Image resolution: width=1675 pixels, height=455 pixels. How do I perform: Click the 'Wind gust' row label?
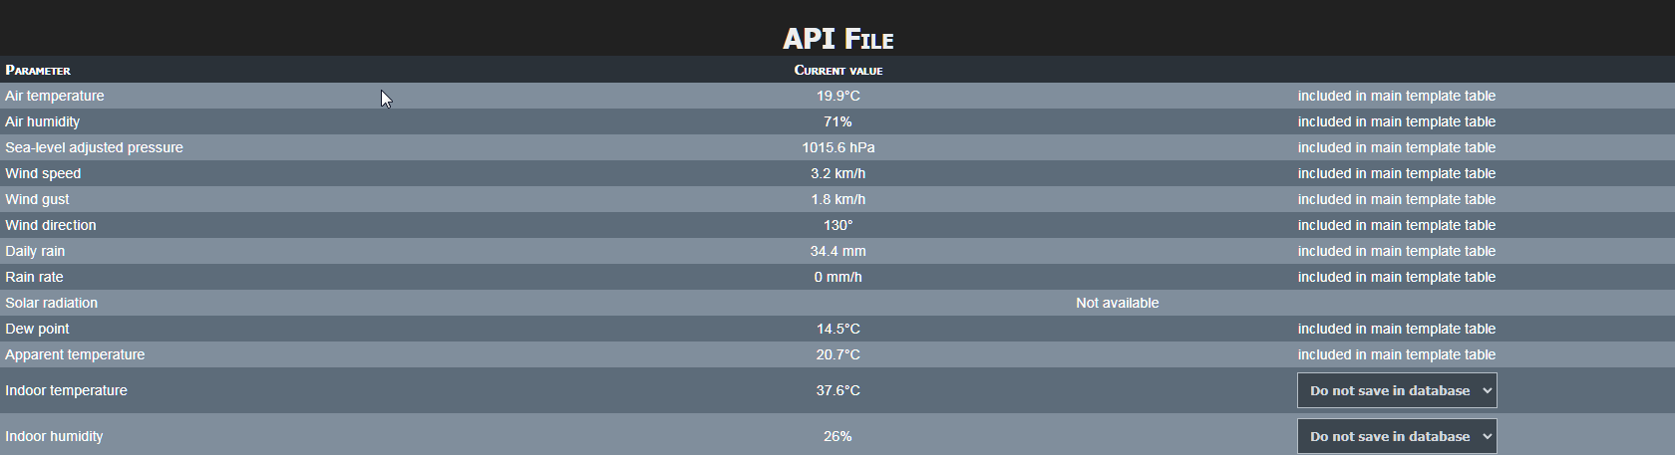(37, 199)
